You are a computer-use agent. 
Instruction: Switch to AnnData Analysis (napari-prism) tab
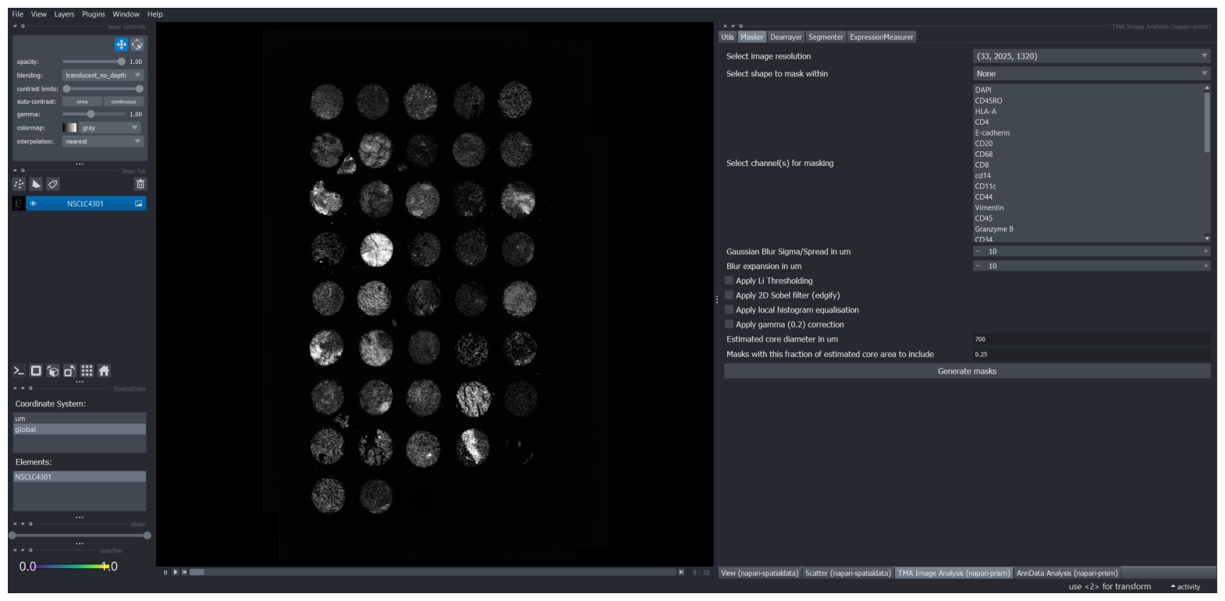[1067, 573]
